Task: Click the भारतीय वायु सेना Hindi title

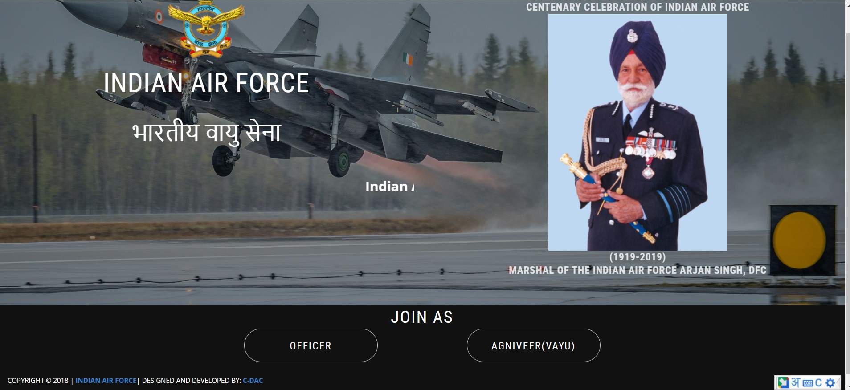Action: (206, 133)
